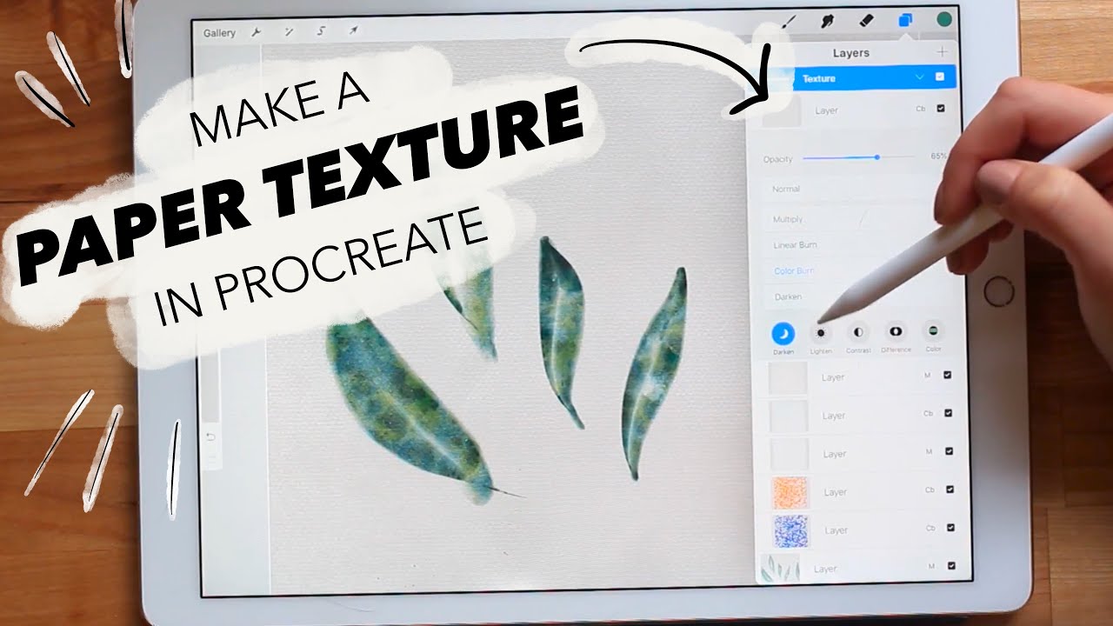Choose Color Burn blend mode
This screenshot has height=626, width=1113.
(794, 271)
